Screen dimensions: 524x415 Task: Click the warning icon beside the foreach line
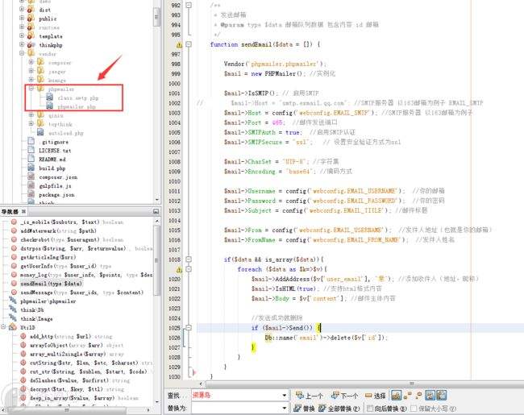(179, 270)
